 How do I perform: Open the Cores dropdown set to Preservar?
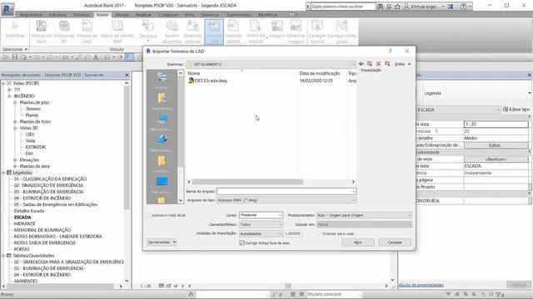coord(261,215)
